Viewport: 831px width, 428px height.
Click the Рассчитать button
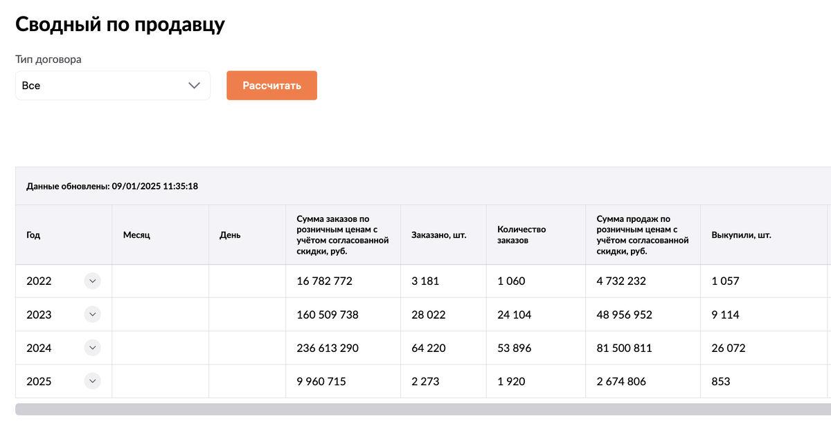[x=271, y=86]
